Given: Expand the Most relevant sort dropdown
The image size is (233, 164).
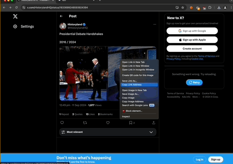Looking at the screenshot, I should pyautogui.click(x=108, y=132).
